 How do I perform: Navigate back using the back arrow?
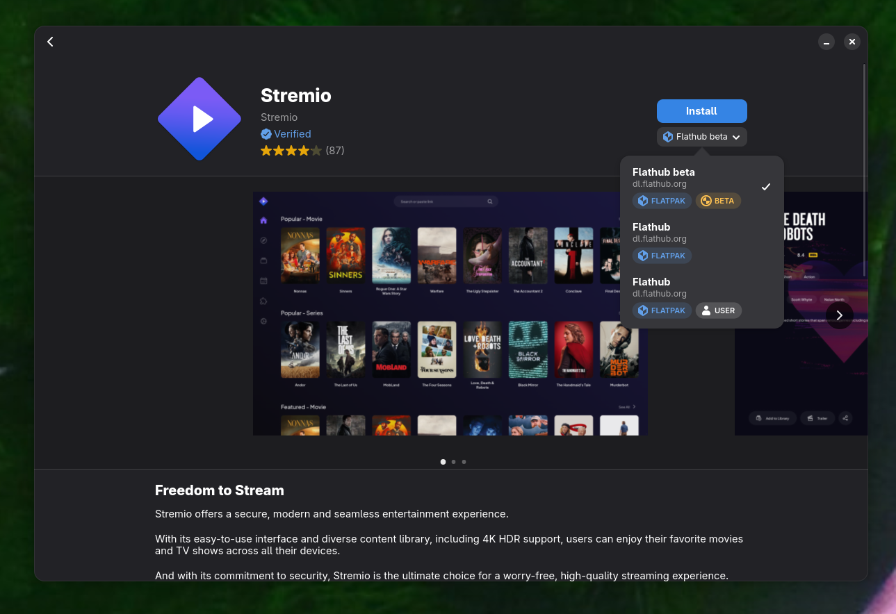[50, 42]
